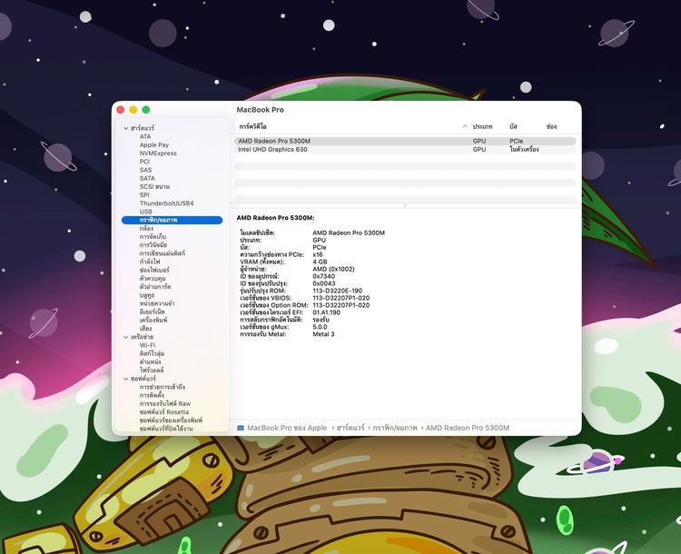Select ATA in the sidebar
The height and width of the screenshot is (554, 681).
pyautogui.click(x=145, y=136)
